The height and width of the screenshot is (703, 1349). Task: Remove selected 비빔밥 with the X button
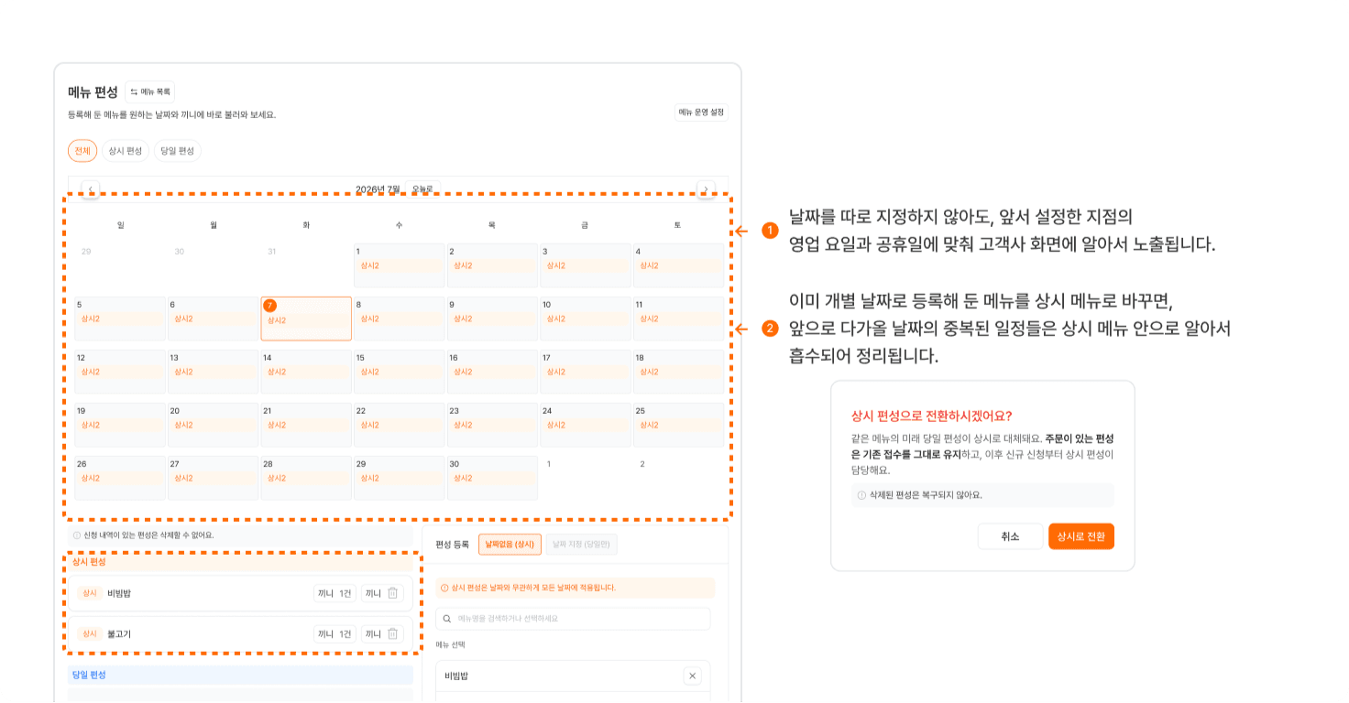click(692, 676)
